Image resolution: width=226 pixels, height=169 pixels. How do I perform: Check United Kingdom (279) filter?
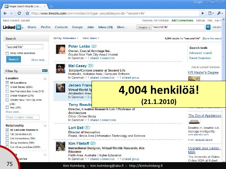click(7, 96)
